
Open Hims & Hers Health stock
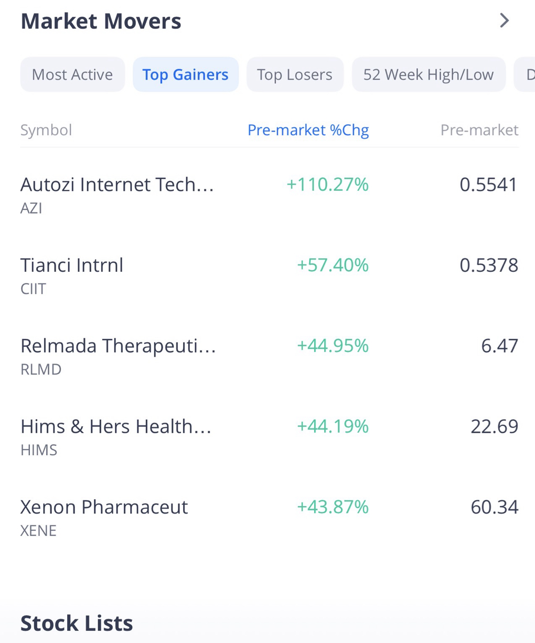[270, 437]
